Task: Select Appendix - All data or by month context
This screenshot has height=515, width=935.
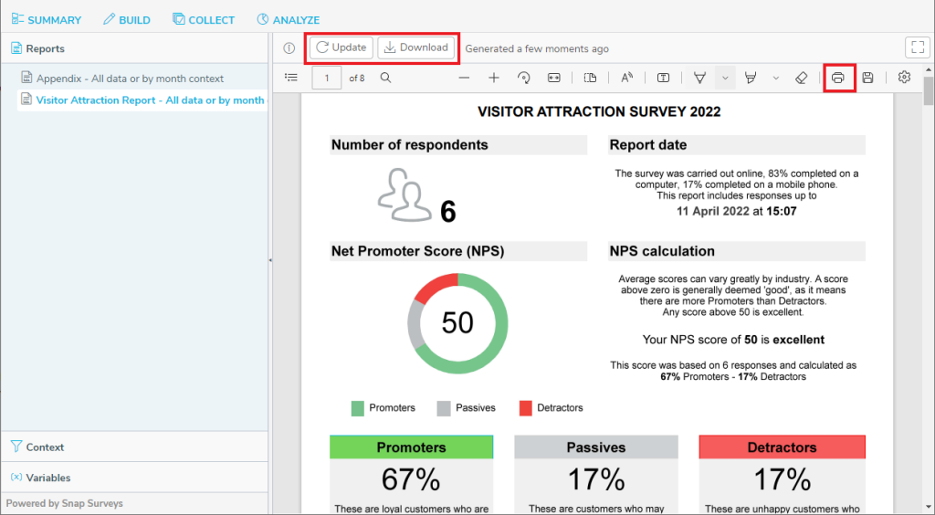Action: pyautogui.click(x=130, y=79)
